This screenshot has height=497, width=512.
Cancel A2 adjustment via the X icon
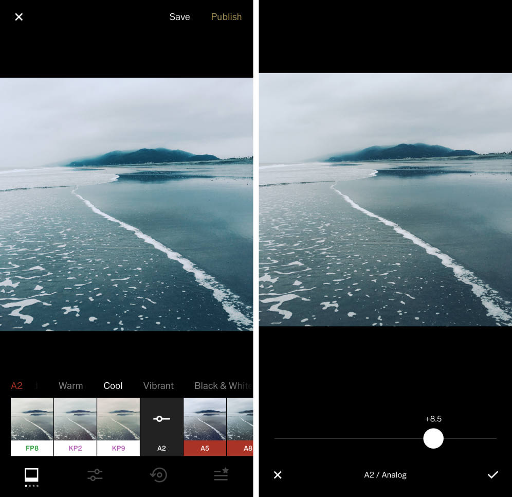[278, 475]
